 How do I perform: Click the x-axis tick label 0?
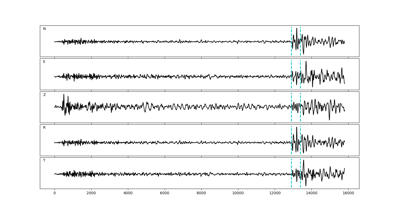pyautogui.click(x=55, y=193)
